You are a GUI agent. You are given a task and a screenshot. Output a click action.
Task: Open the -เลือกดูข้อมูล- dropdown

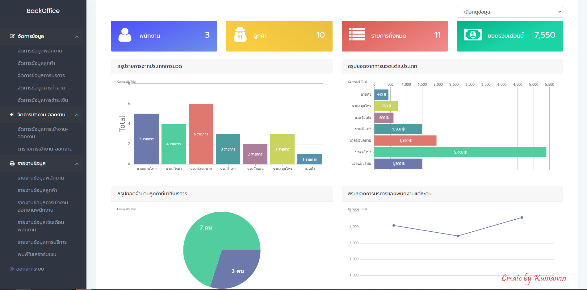[509, 12]
